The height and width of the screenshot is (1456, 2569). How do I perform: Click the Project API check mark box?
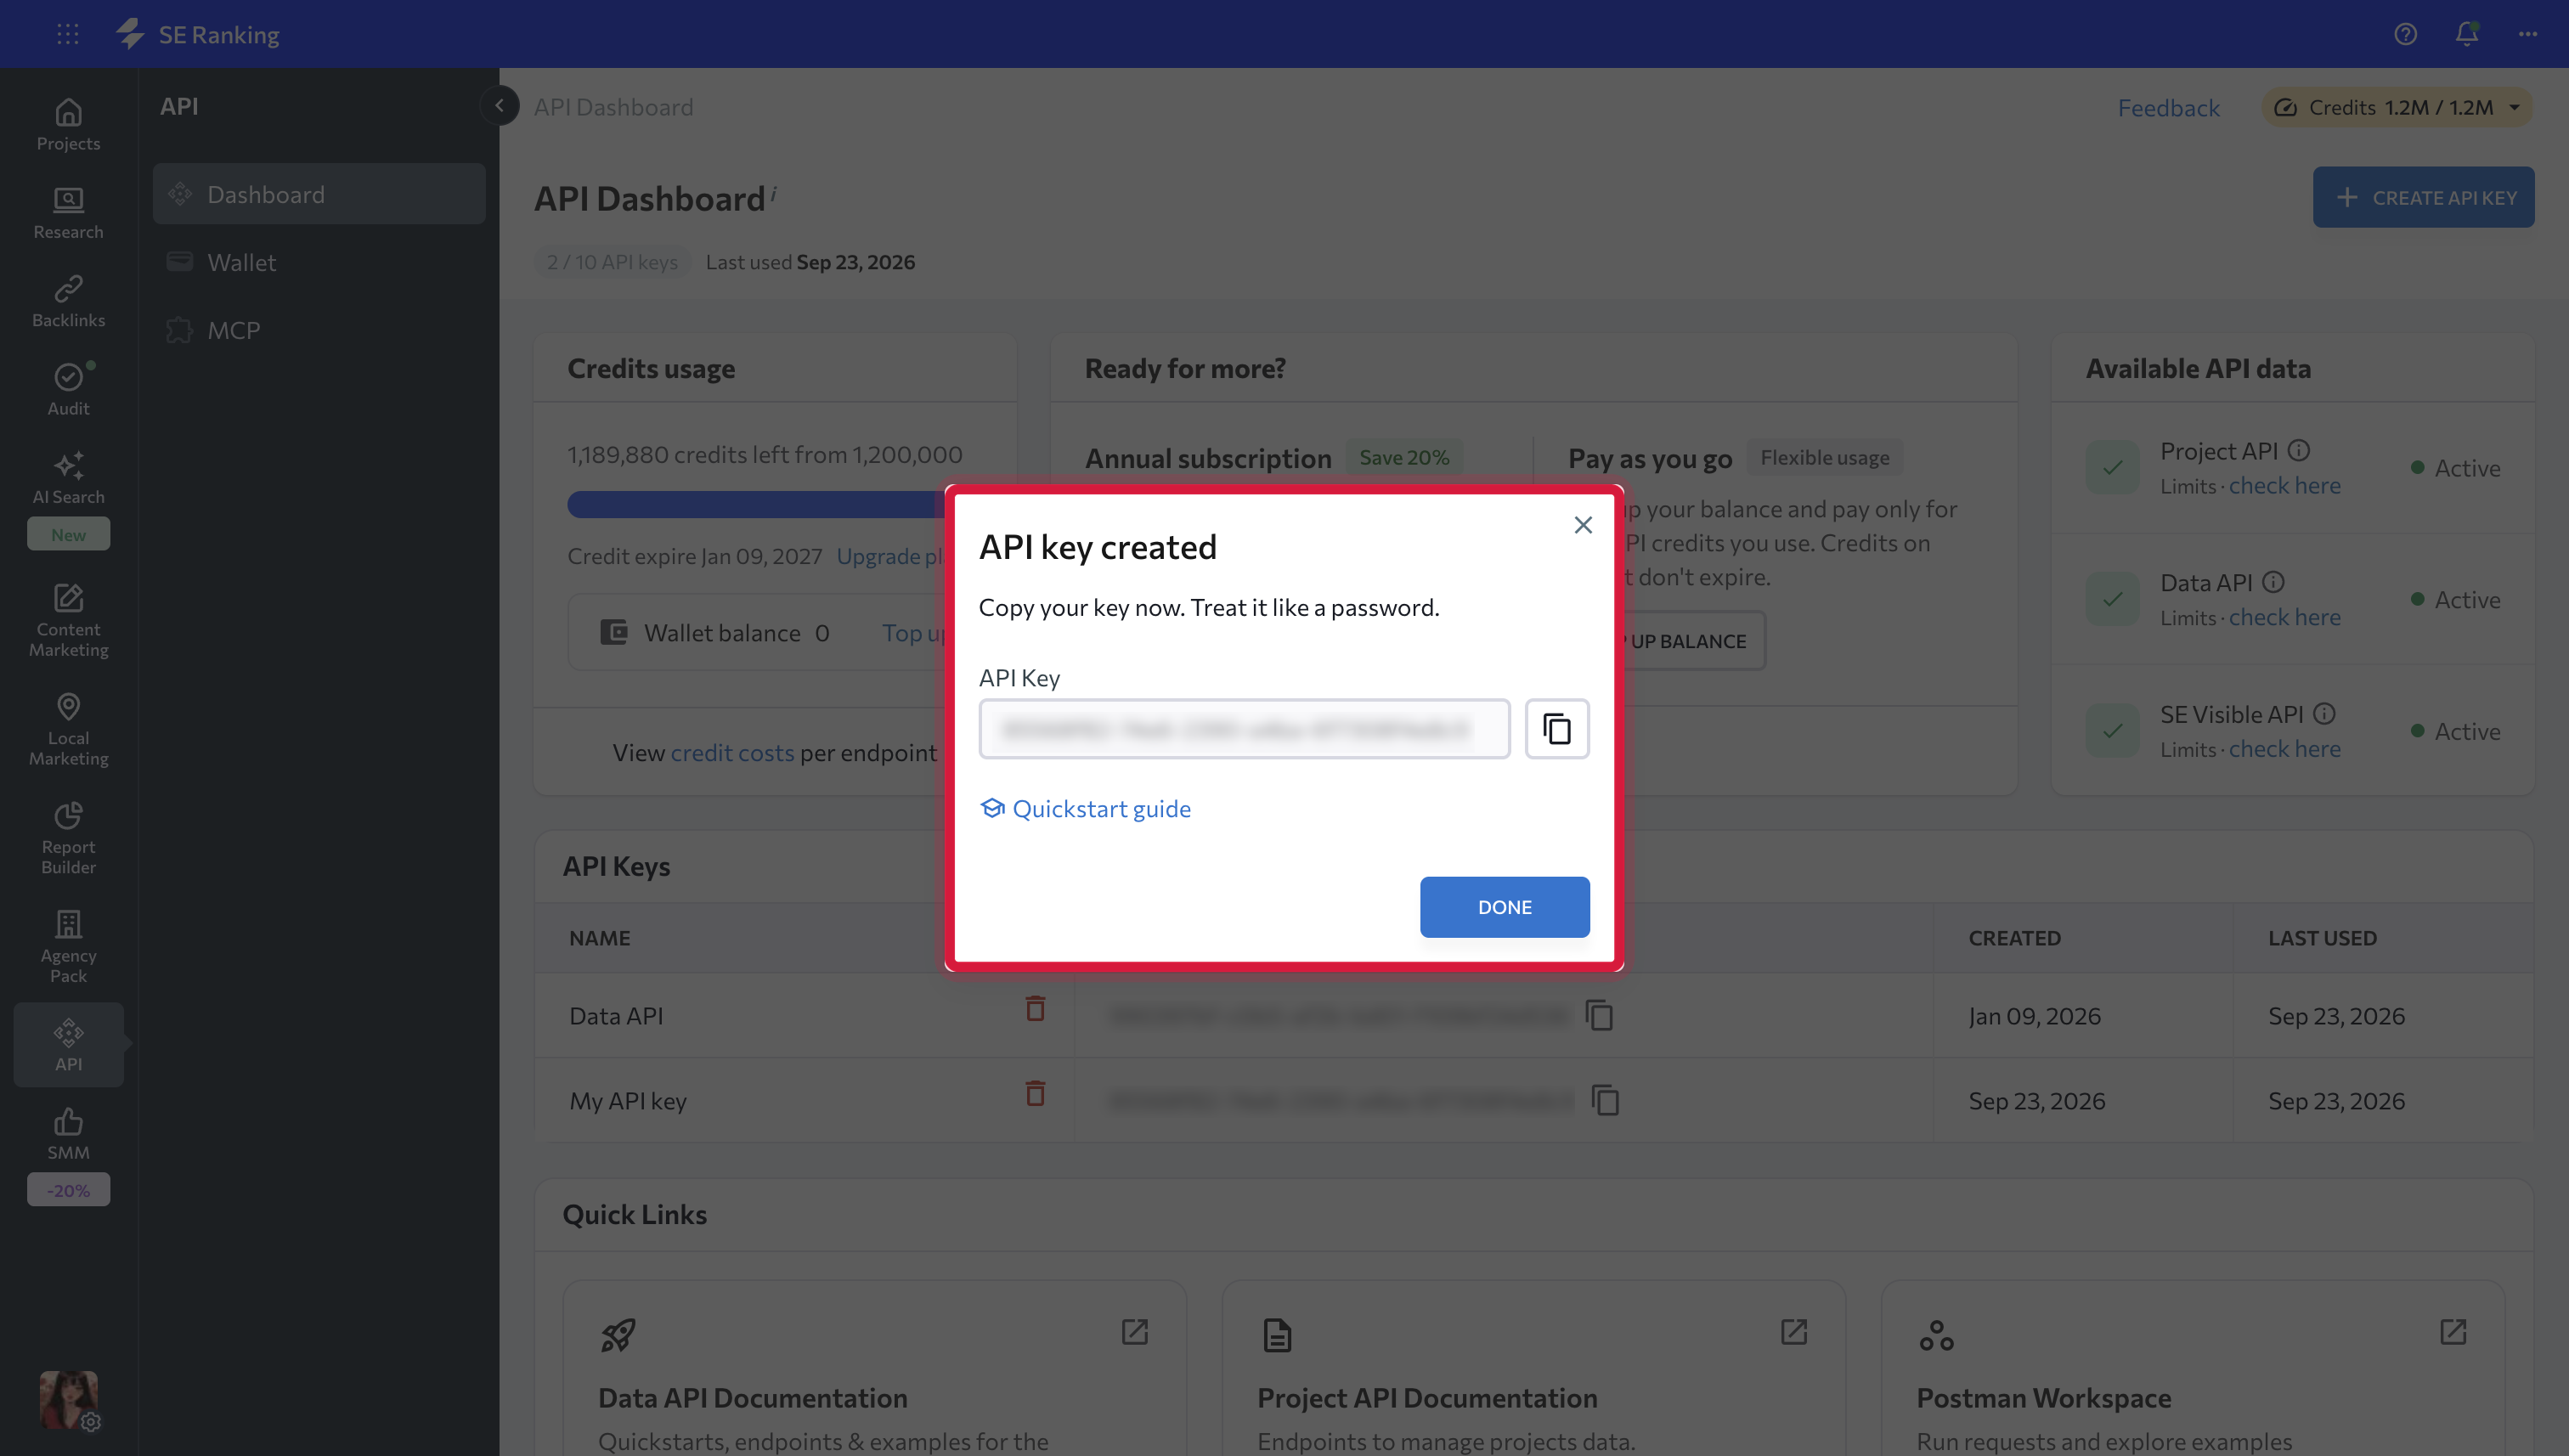tap(2112, 467)
